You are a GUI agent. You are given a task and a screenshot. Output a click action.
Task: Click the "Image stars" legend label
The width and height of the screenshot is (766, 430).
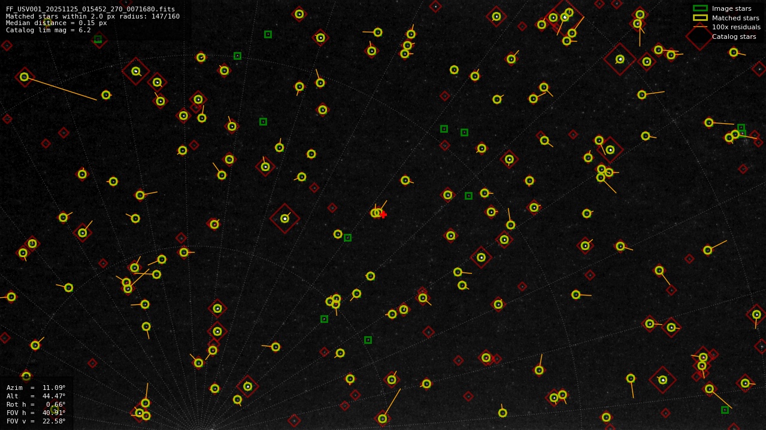click(731, 8)
